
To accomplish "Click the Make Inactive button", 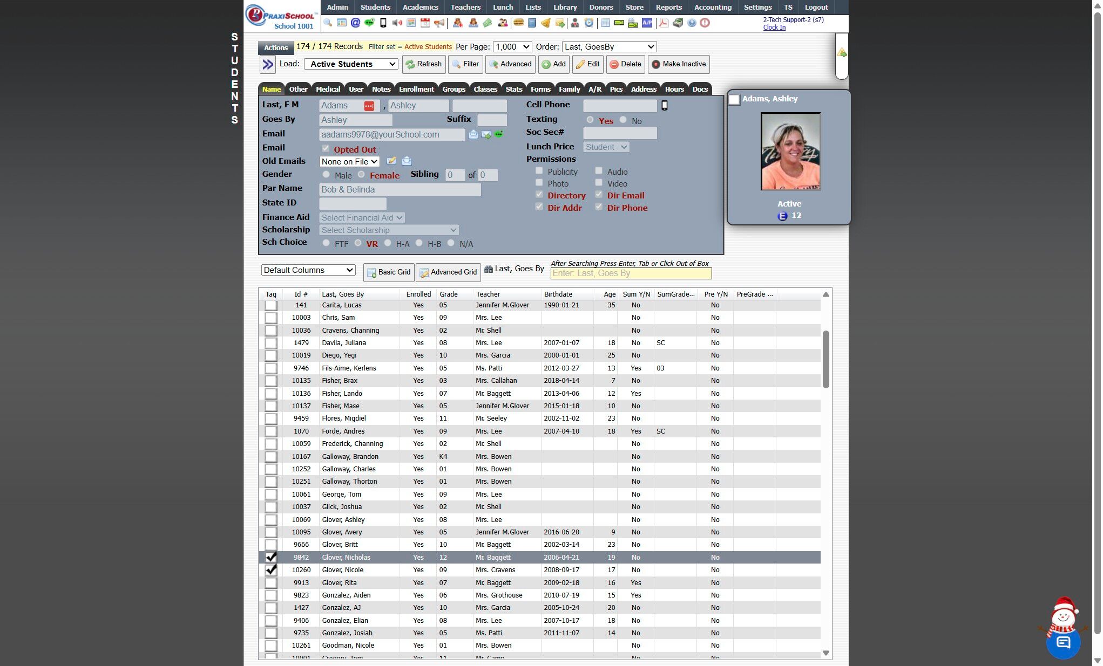I will [x=679, y=64].
